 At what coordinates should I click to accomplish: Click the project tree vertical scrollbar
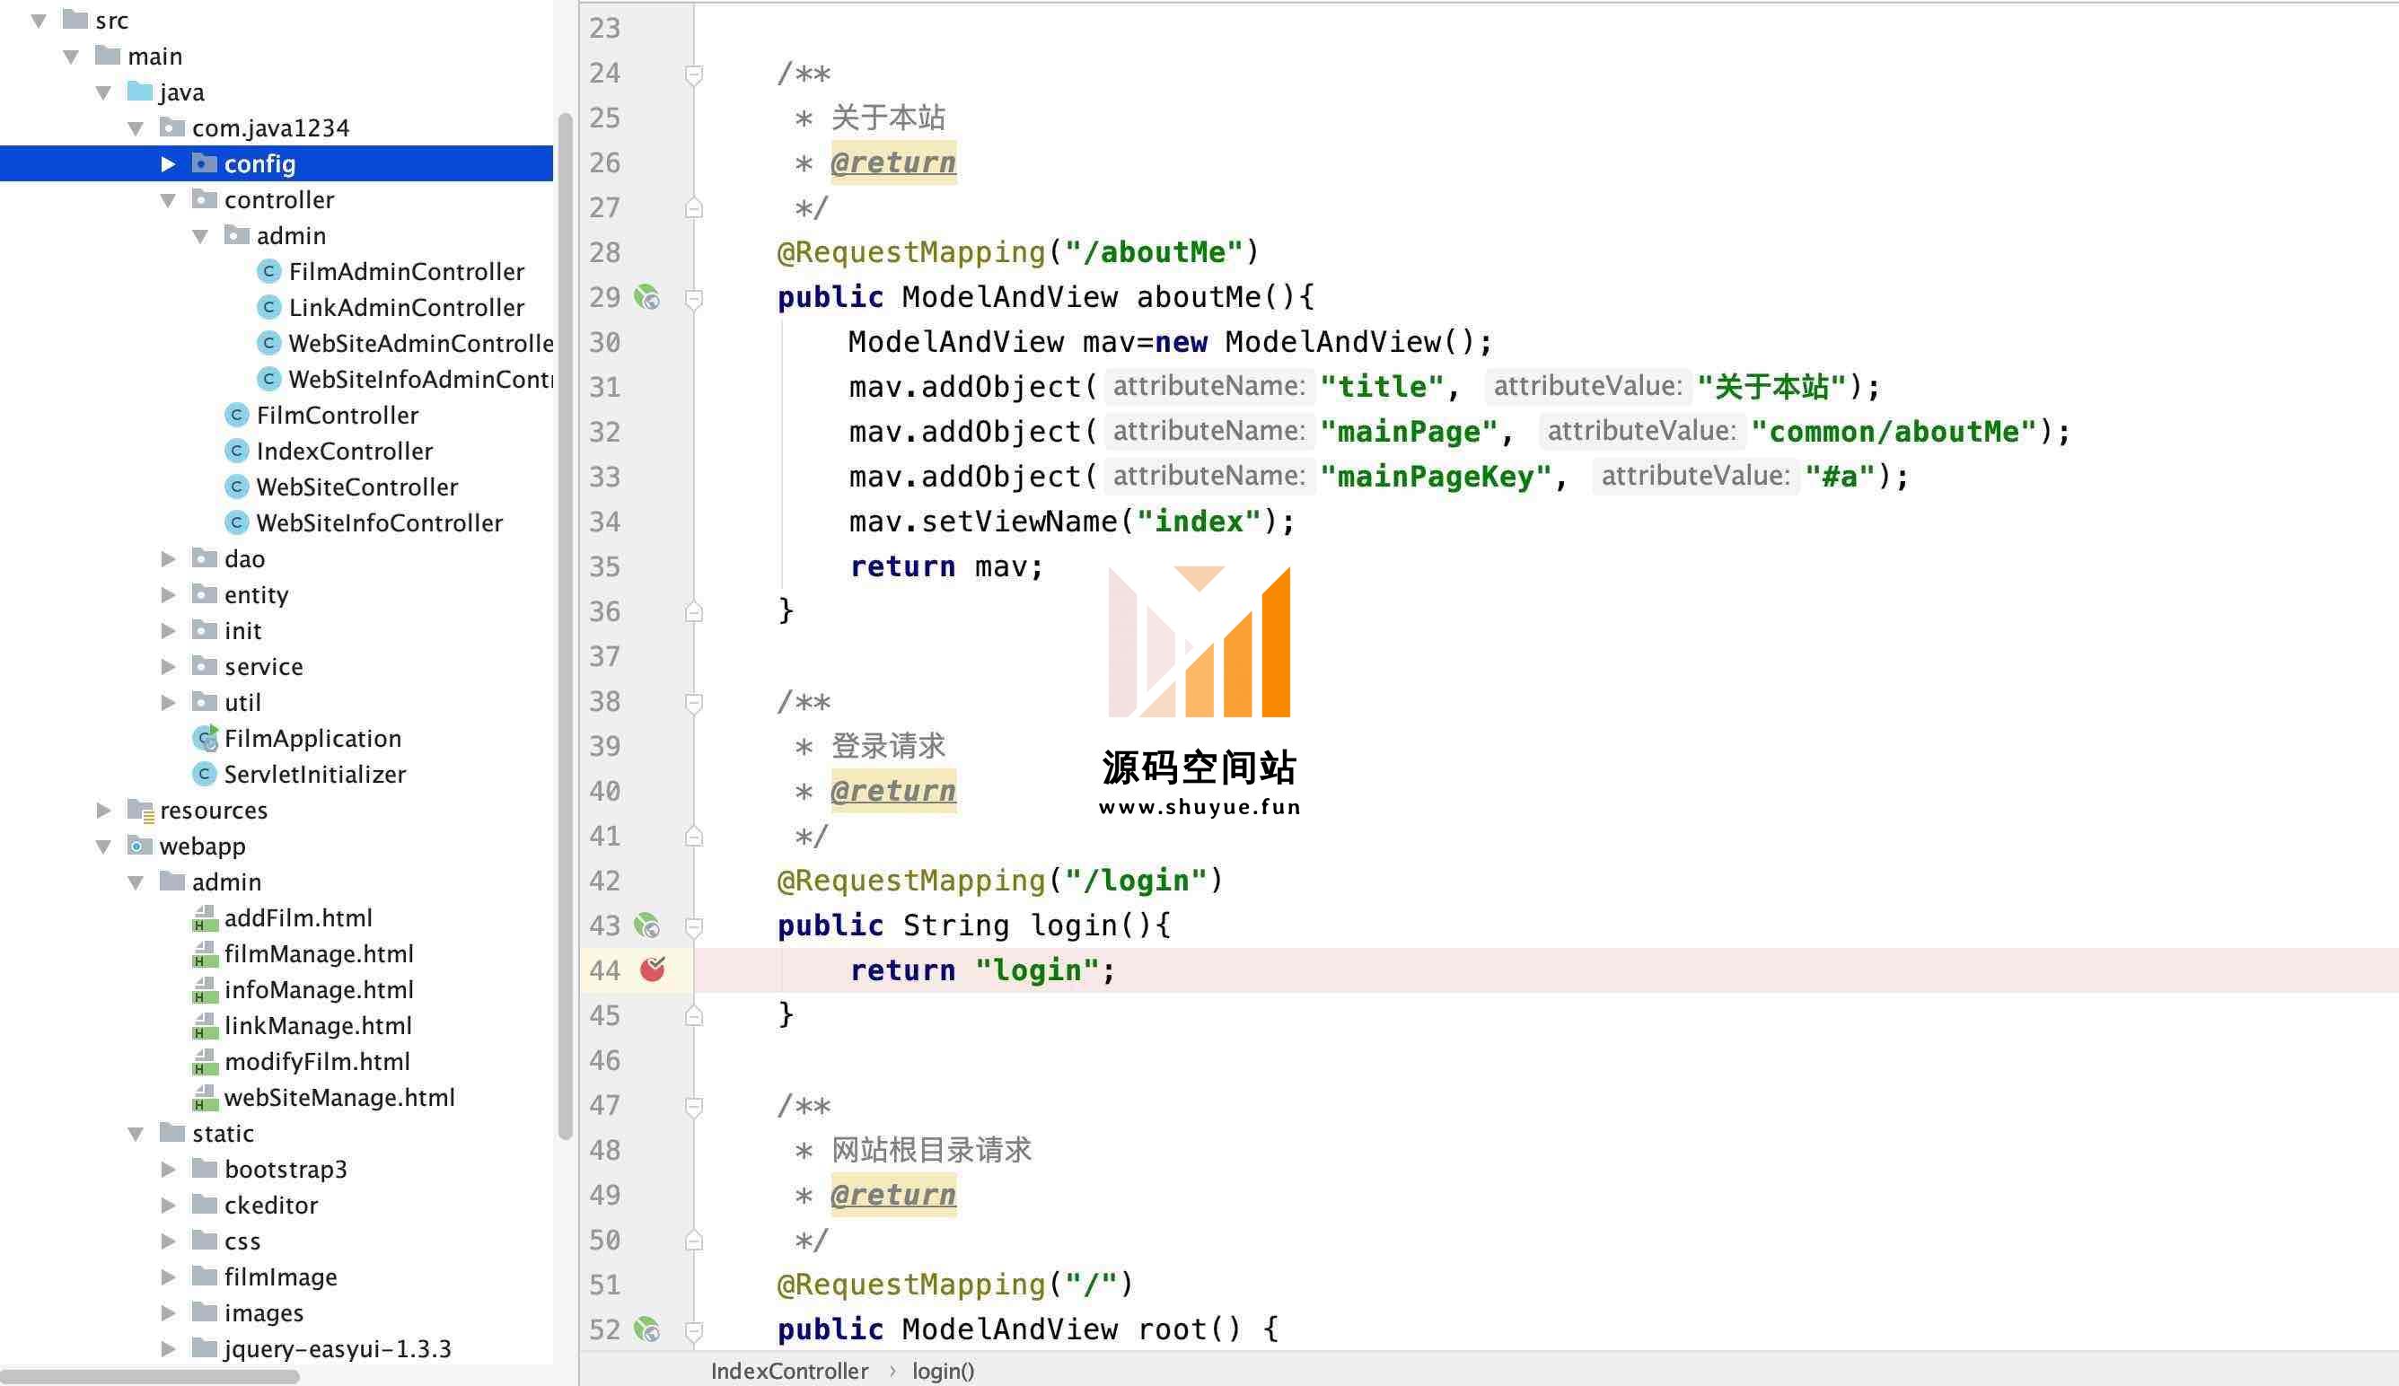point(566,626)
